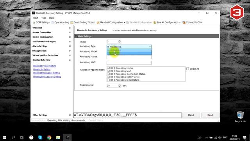
Task: Decrease the Read Interval value
Action: (x=120, y=87)
